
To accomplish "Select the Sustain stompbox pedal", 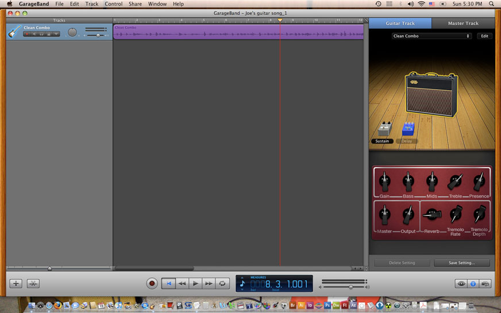I will (x=384, y=130).
